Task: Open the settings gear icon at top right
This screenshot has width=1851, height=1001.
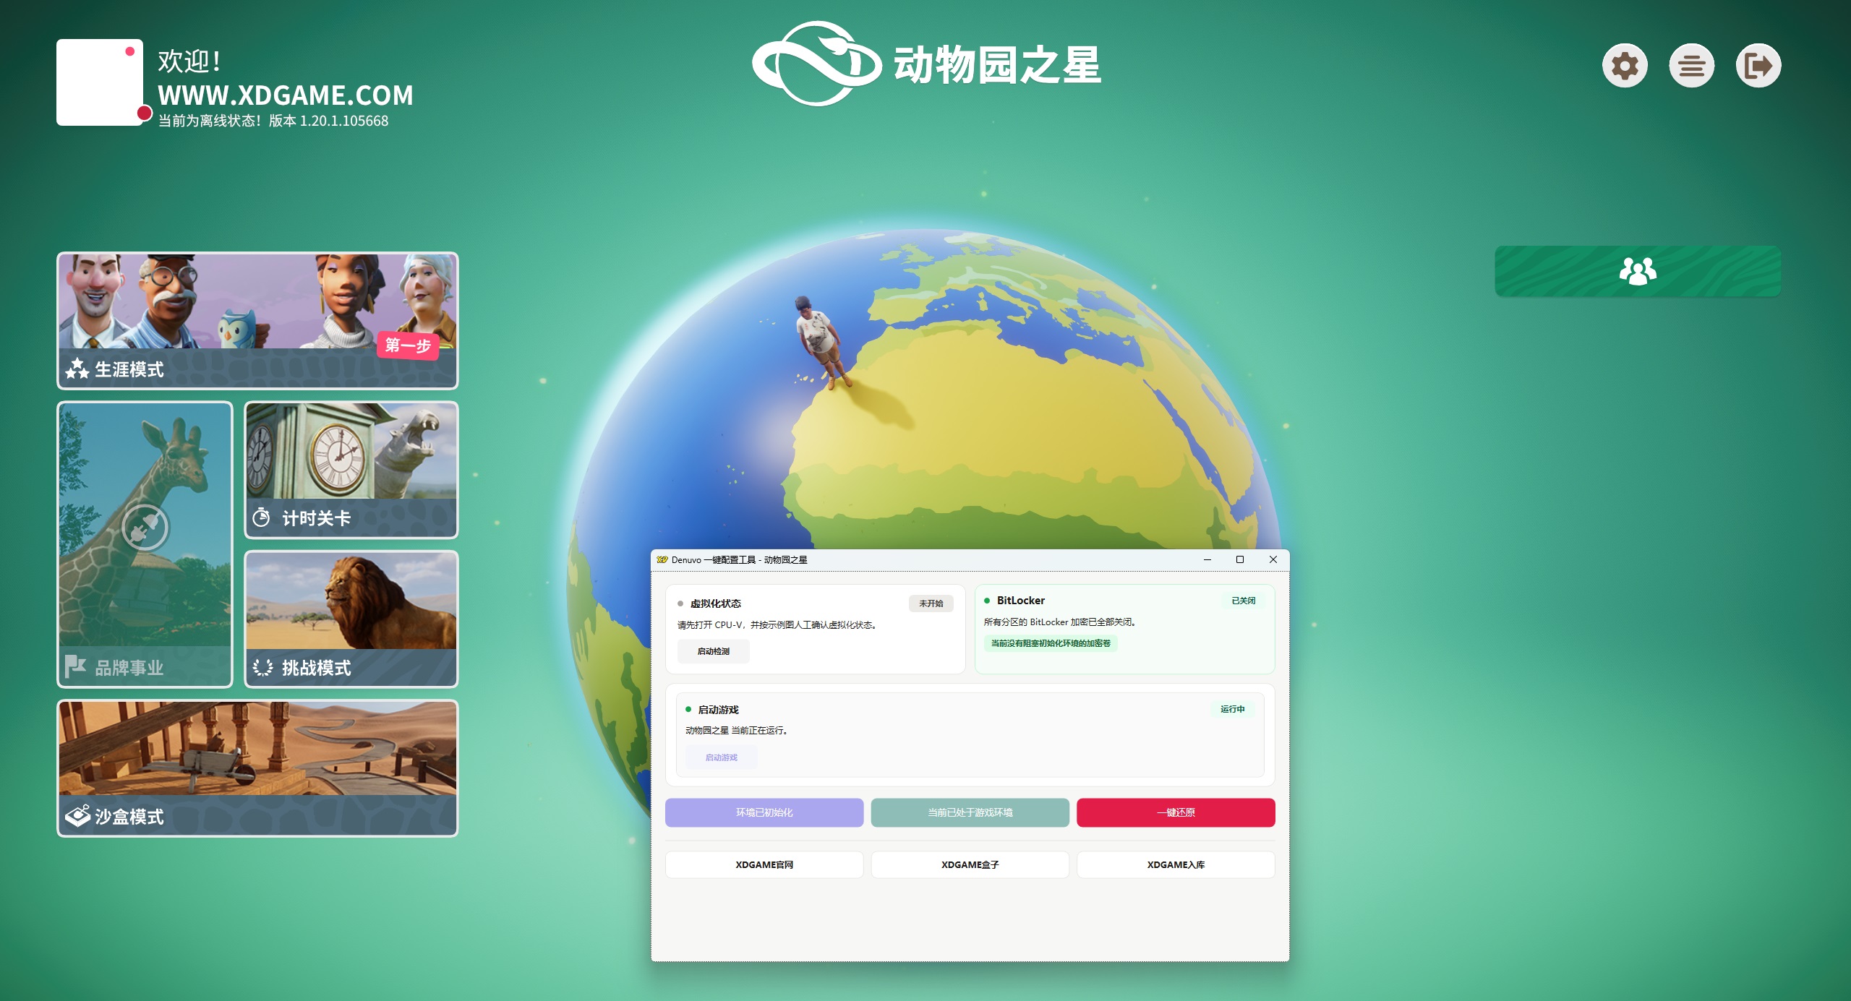Action: 1625,64
